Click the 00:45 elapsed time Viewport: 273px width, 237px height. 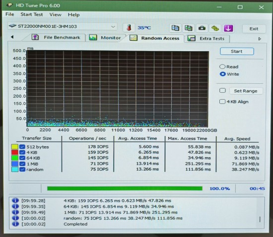257,188
